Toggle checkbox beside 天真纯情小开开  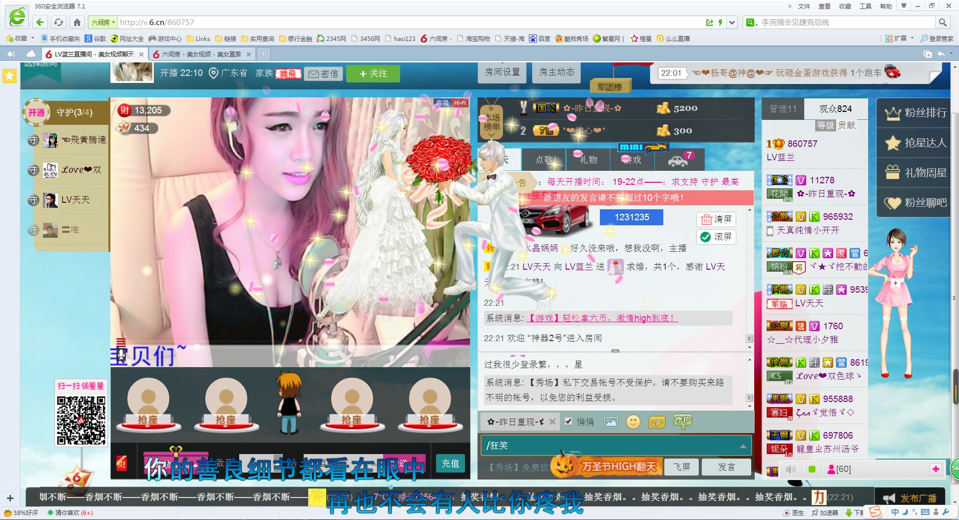pos(770,231)
